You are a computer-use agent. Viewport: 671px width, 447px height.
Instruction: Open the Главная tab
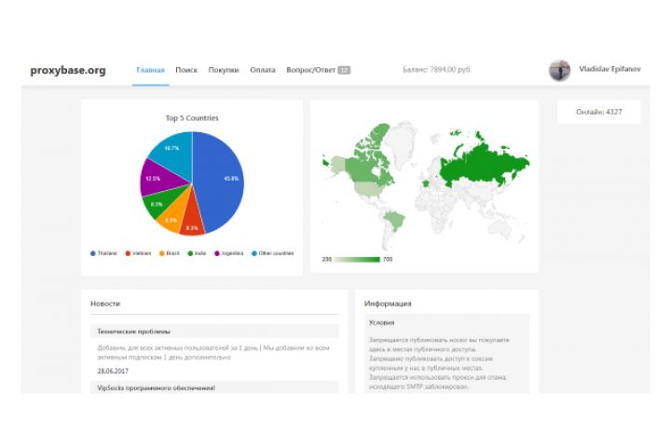tap(150, 70)
